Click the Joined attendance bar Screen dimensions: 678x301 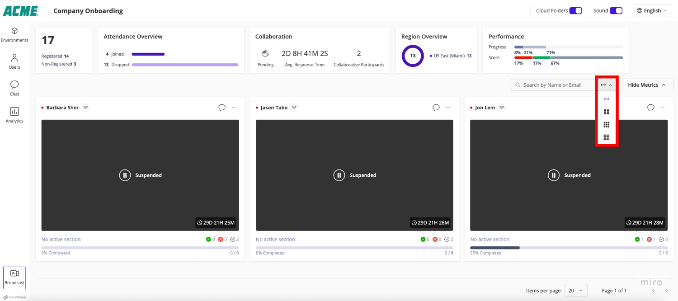click(x=148, y=54)
